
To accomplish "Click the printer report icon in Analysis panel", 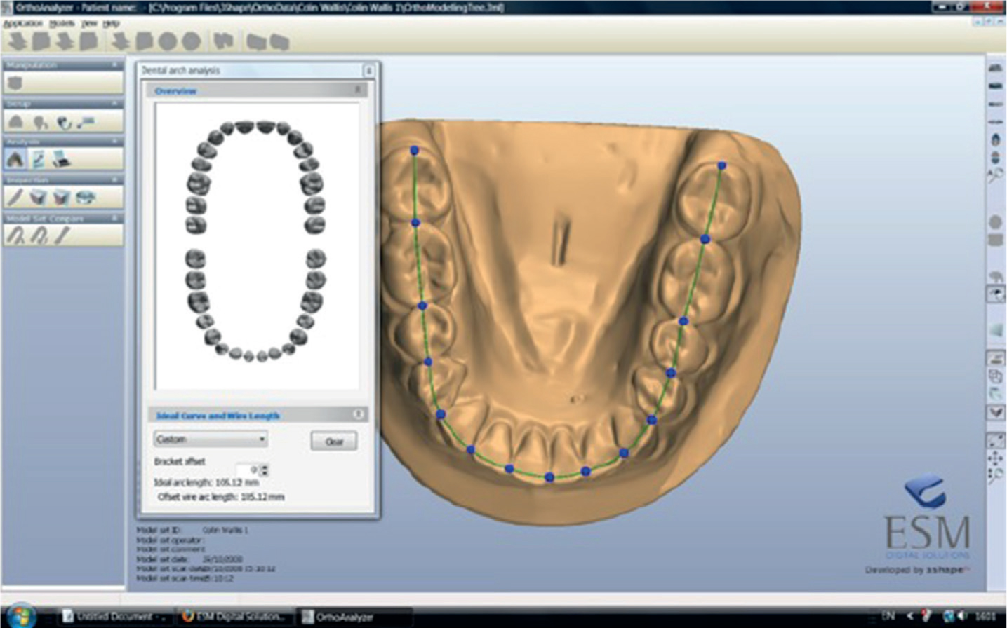I will 62,159.
